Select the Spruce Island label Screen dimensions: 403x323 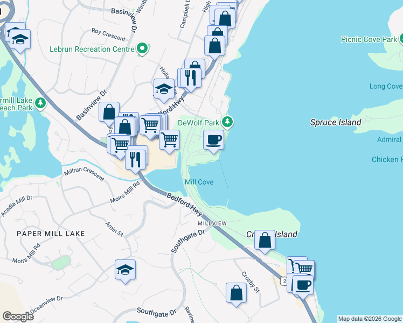pyautogui.click(x=336, y=122)
